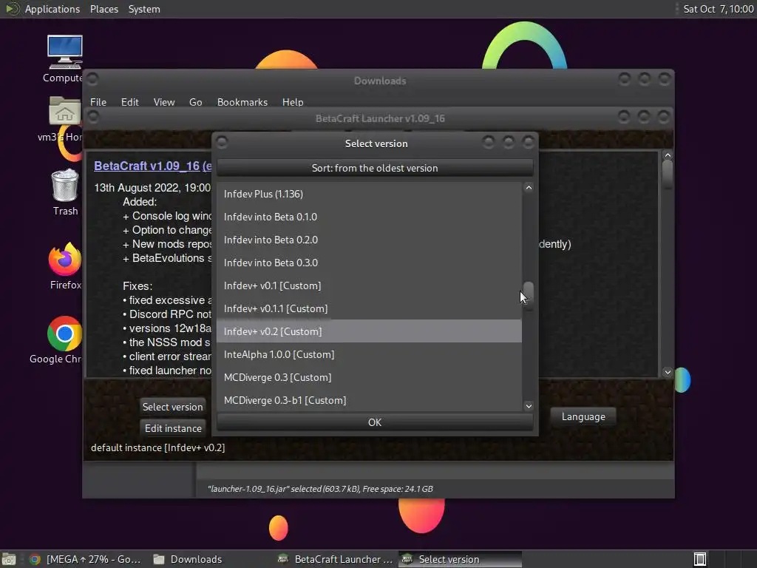Select Infdev into Beta 0.3.0
Viewport: 757px width, 568px height.
point(369,263)
